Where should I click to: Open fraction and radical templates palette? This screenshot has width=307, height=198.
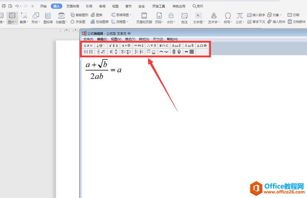(x=101, y=52)
